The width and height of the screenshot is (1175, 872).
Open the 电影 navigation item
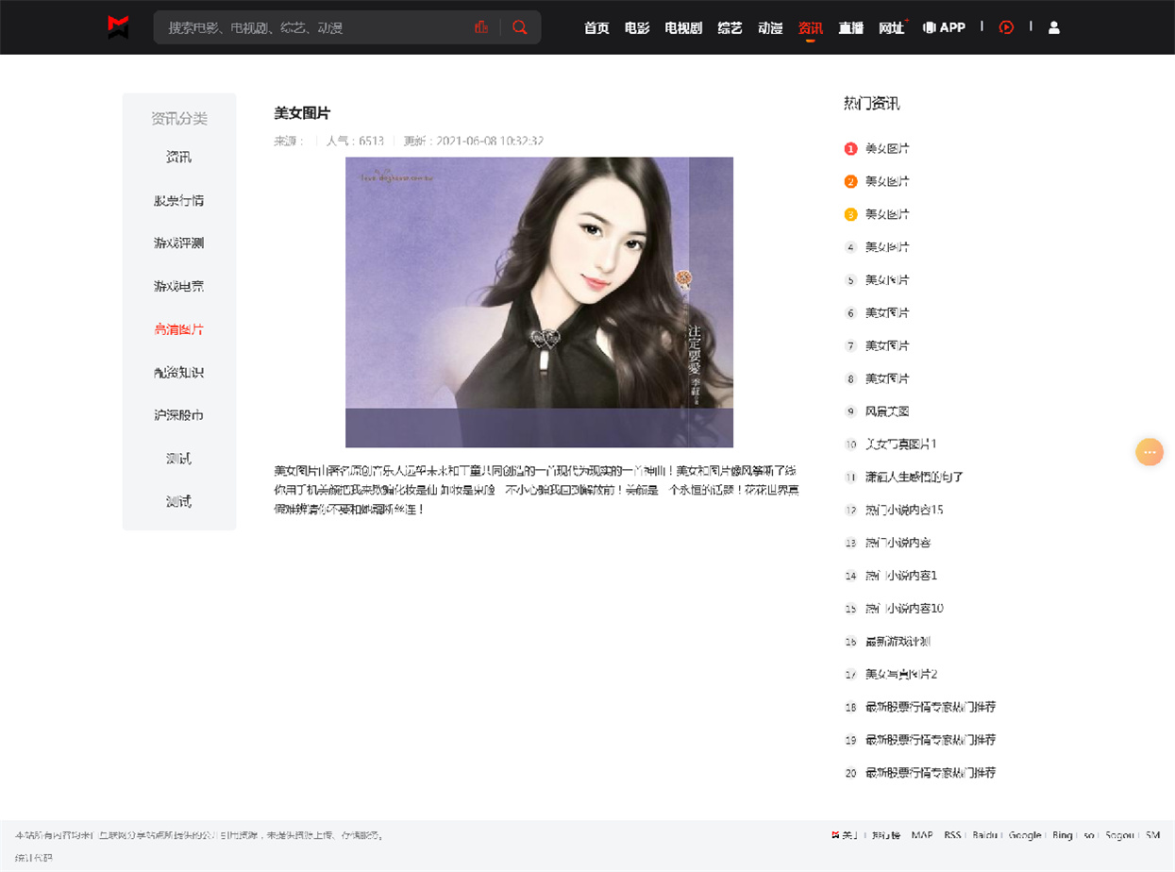[x=637, y=27]
